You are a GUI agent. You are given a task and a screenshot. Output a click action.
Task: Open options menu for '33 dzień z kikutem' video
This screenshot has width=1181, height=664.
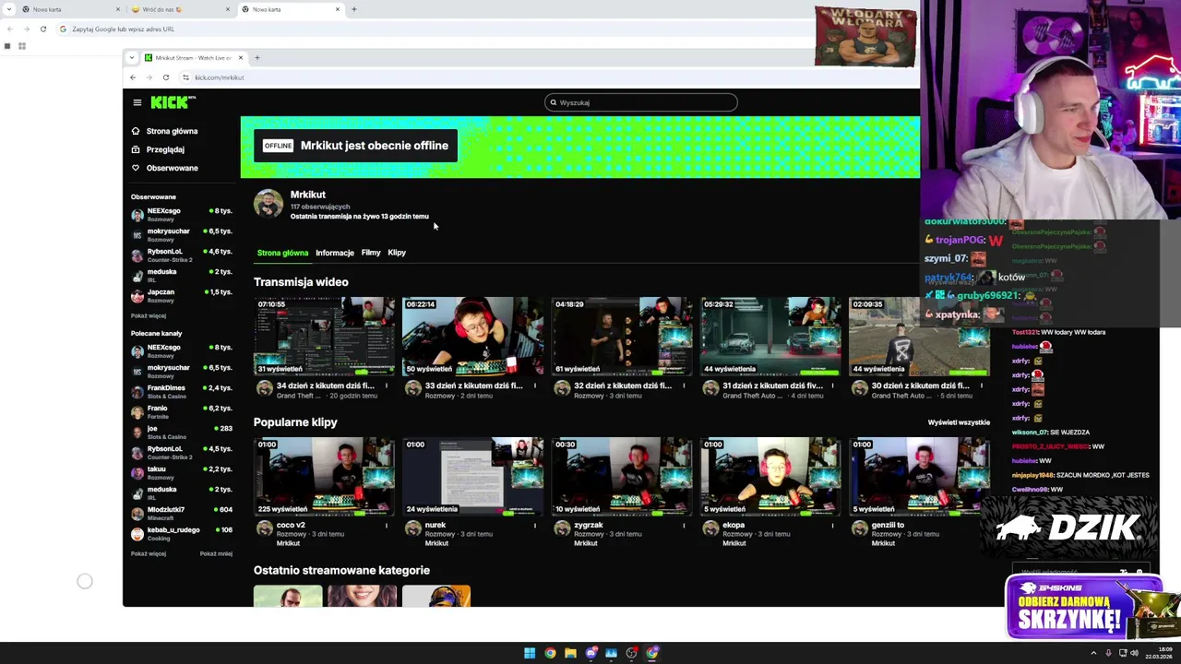[535, 385]
